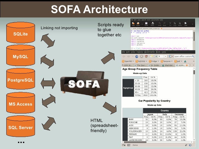Open the editor Documents menu
Screen dimensions: 199x149
(155, 20)
